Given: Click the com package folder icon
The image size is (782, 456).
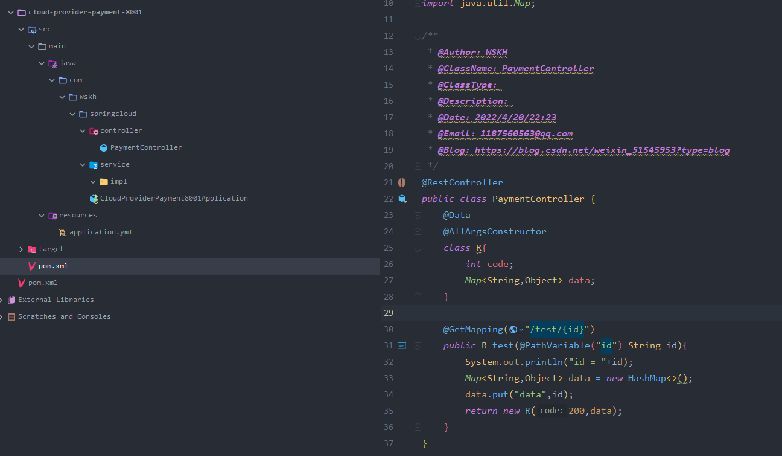Looking at the screenshot, I should [63, 80].
